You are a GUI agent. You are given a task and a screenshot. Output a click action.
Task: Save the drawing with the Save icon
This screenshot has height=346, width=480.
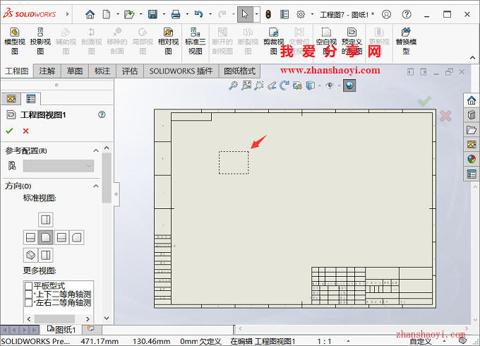click(x=152, y=14)
